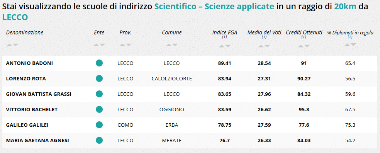The height and width of the screenshot is (153, 380).
Task: Show the info icon under % Diplomati in regola
Action: [x=350, y=37]
